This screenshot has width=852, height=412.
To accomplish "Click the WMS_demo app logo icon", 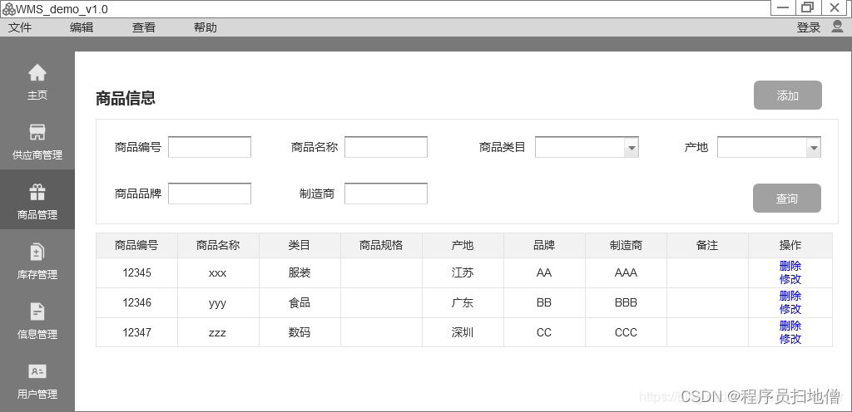I will click(x=8, y=8).
